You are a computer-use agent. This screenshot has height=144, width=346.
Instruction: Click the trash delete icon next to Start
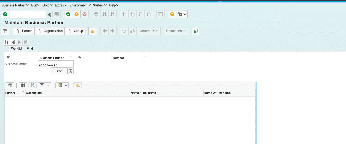[70, 71]
